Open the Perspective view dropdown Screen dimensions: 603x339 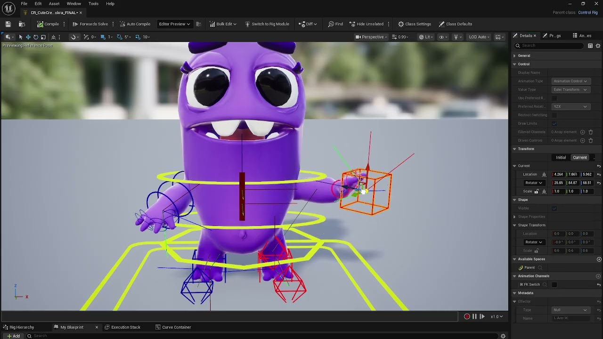372,37
